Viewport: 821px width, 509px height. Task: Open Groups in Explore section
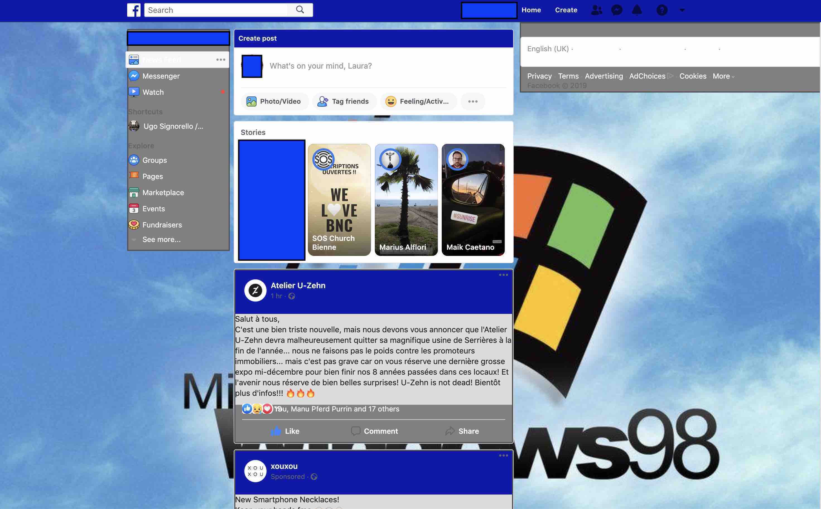pyautogui.click(x=154, y=160)
